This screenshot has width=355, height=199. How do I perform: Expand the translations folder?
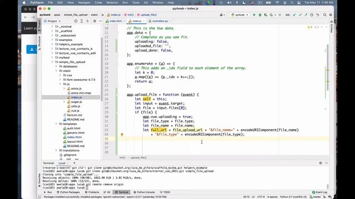[x=57, y=150]
